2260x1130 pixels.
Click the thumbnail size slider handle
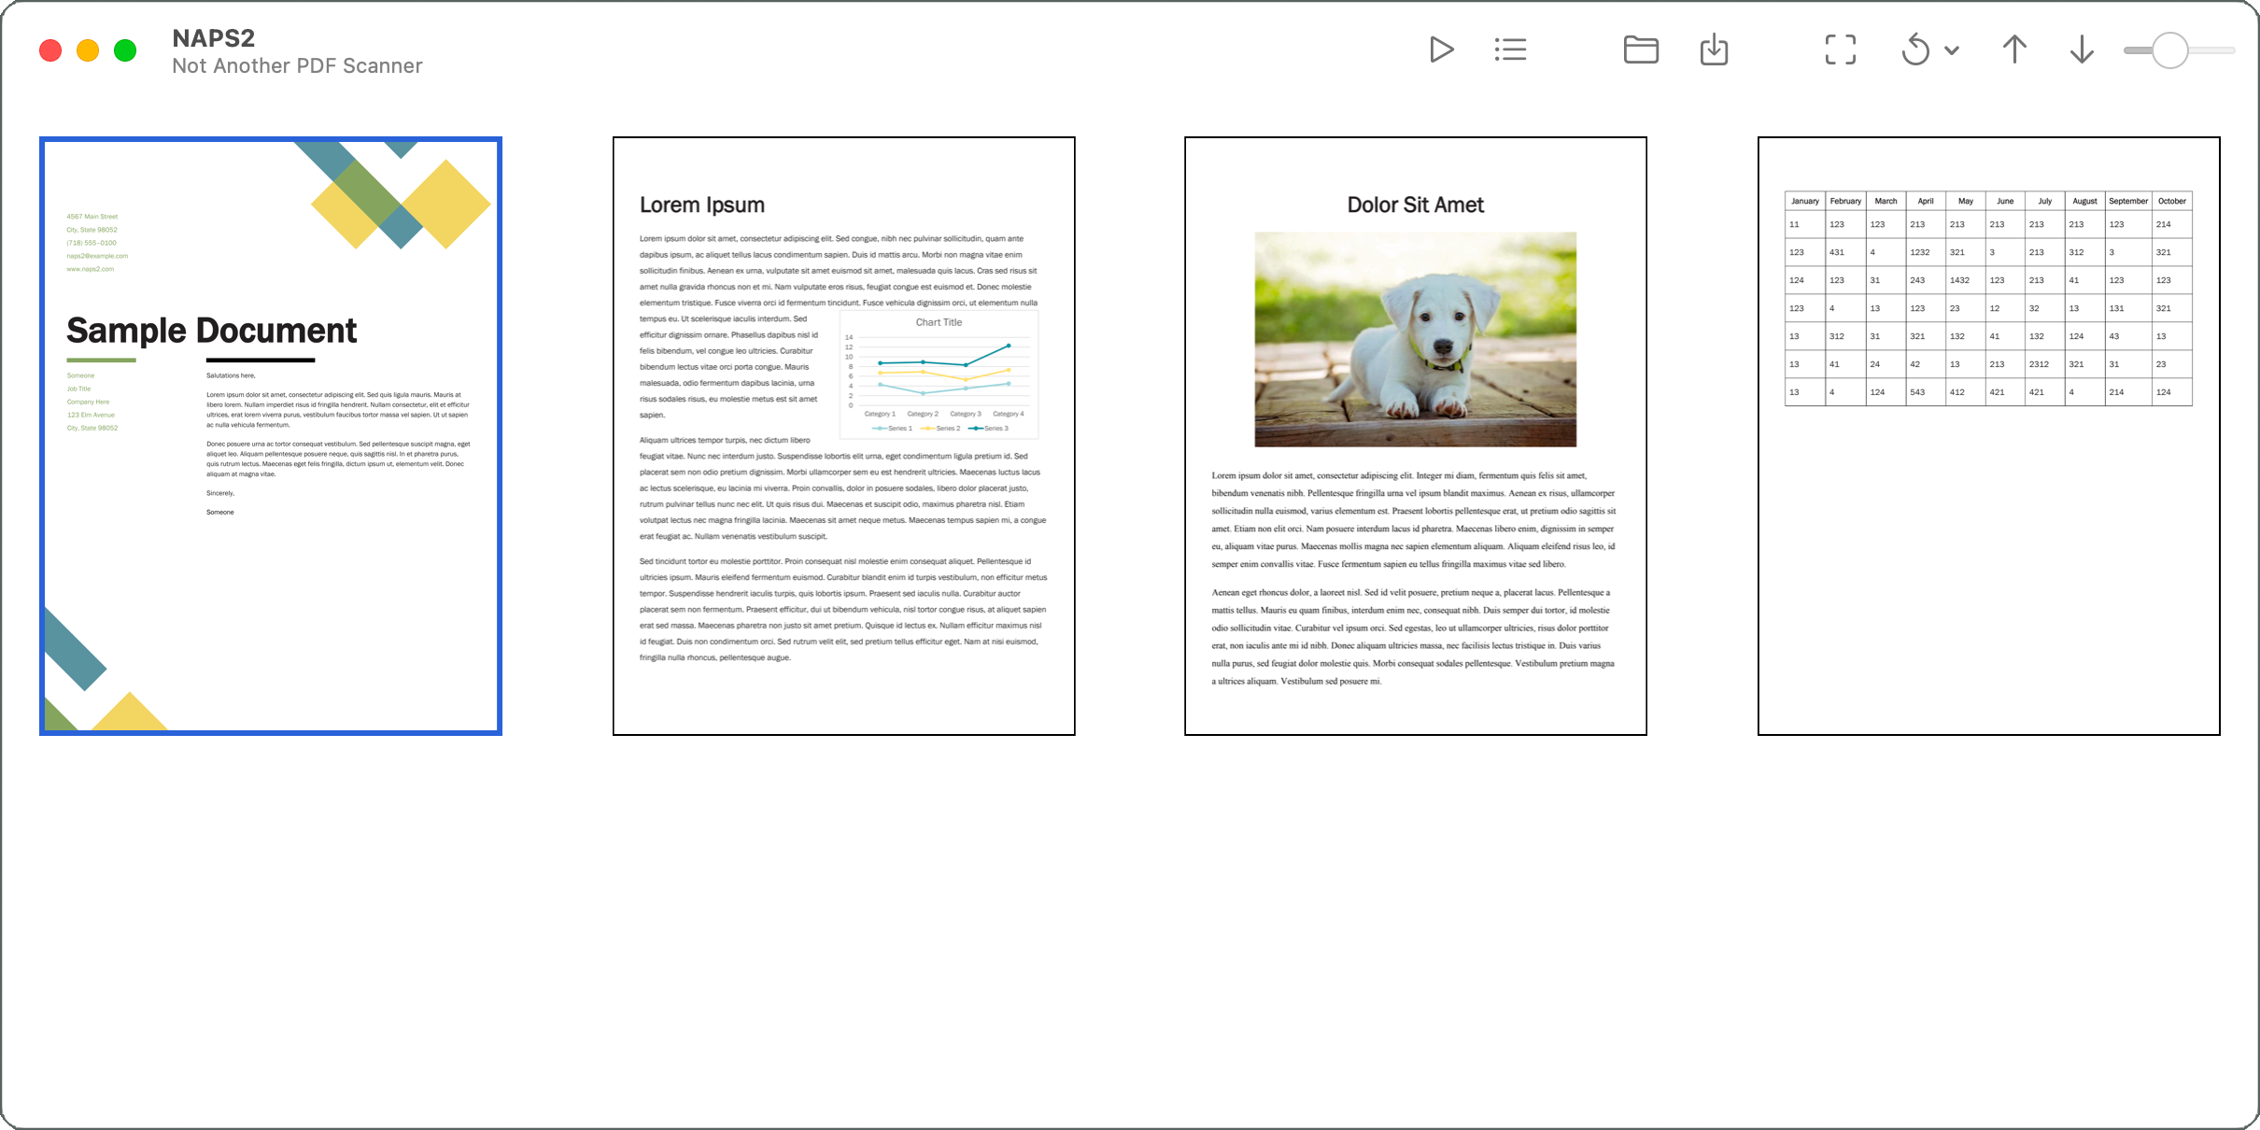pos(2169,50)
